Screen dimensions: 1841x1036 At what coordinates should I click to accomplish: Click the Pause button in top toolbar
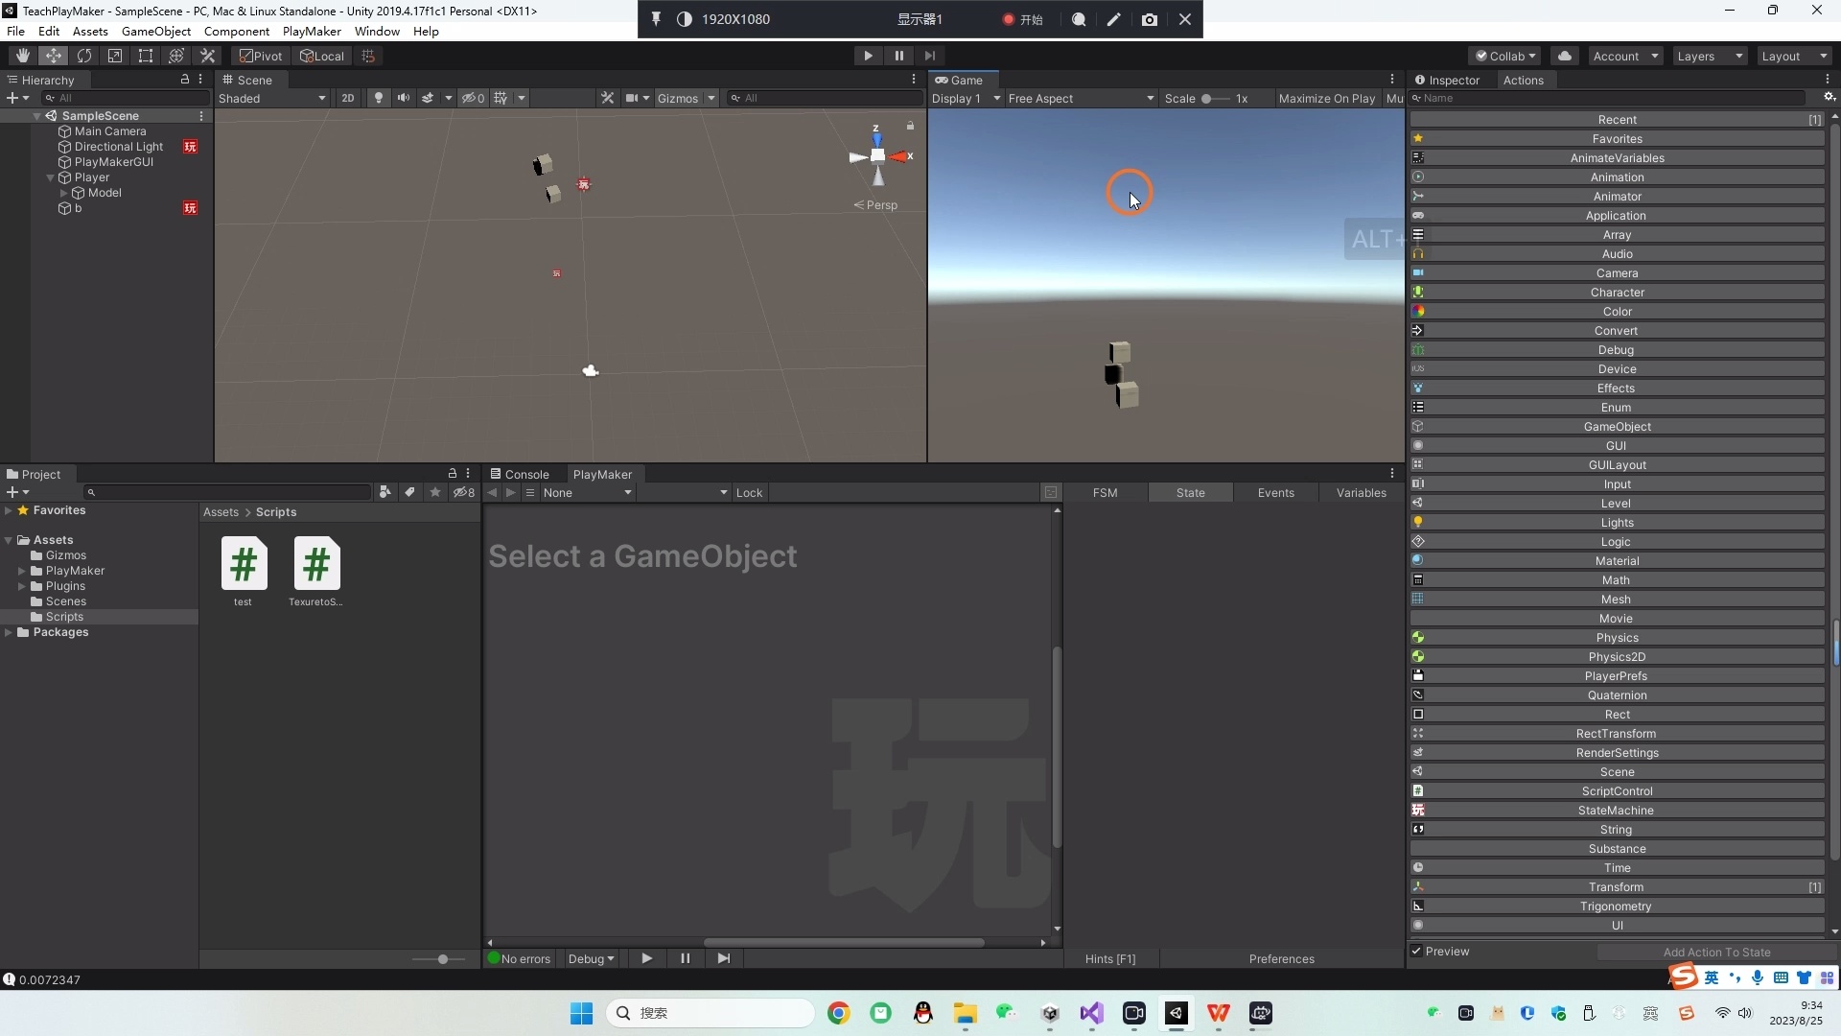point(898,56)
